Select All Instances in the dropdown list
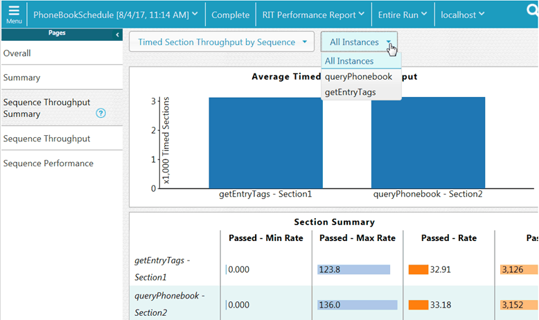This screenshot has width=539, height=320. pyautogui.click(x=349, y=62)
